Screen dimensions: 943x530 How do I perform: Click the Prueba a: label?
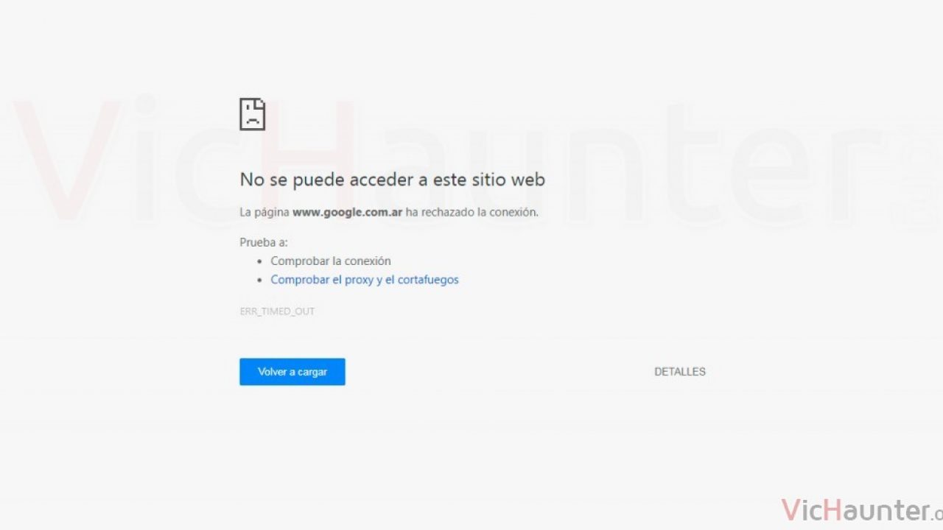(264, 241)
